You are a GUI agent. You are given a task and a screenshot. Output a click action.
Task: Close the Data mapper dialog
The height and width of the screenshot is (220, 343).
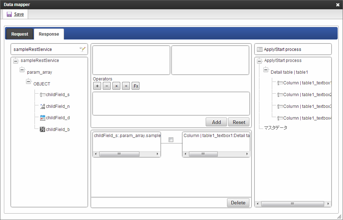pyautogui.click(x=338, y=5)
